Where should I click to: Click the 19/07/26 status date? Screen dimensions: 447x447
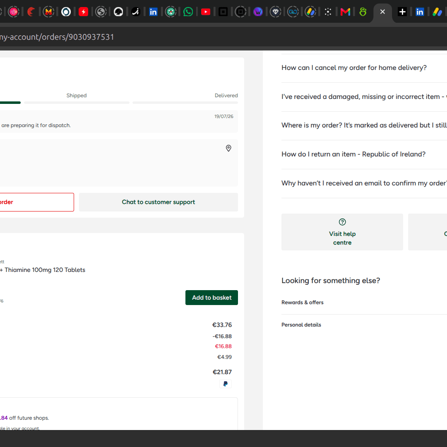(224, 116)
